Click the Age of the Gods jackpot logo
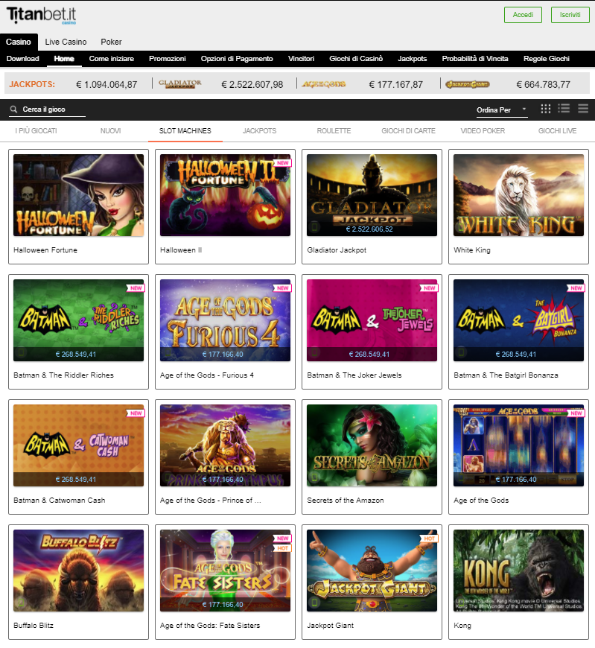Image resolution: width=595 pixels, height=648 pixels. coord(324,84)
